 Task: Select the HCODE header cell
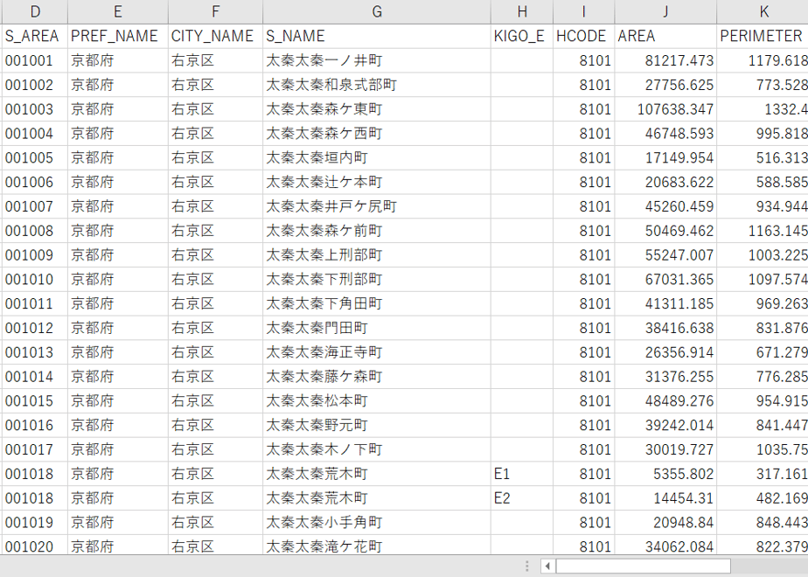(584, 36)
